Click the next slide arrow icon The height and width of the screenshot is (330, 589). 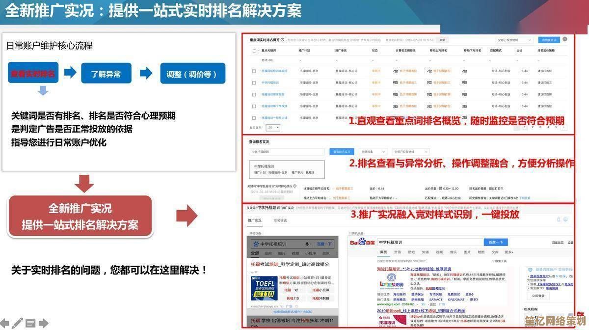(44, 323)
